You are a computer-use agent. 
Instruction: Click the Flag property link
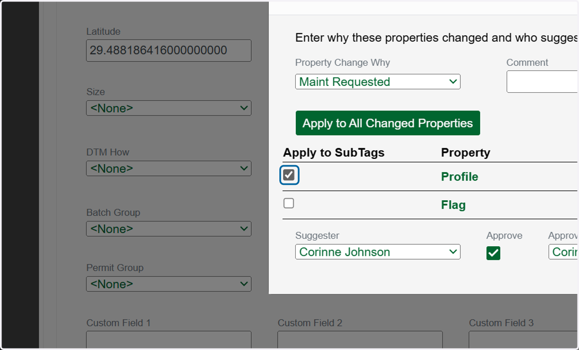[x=453, y=205]
